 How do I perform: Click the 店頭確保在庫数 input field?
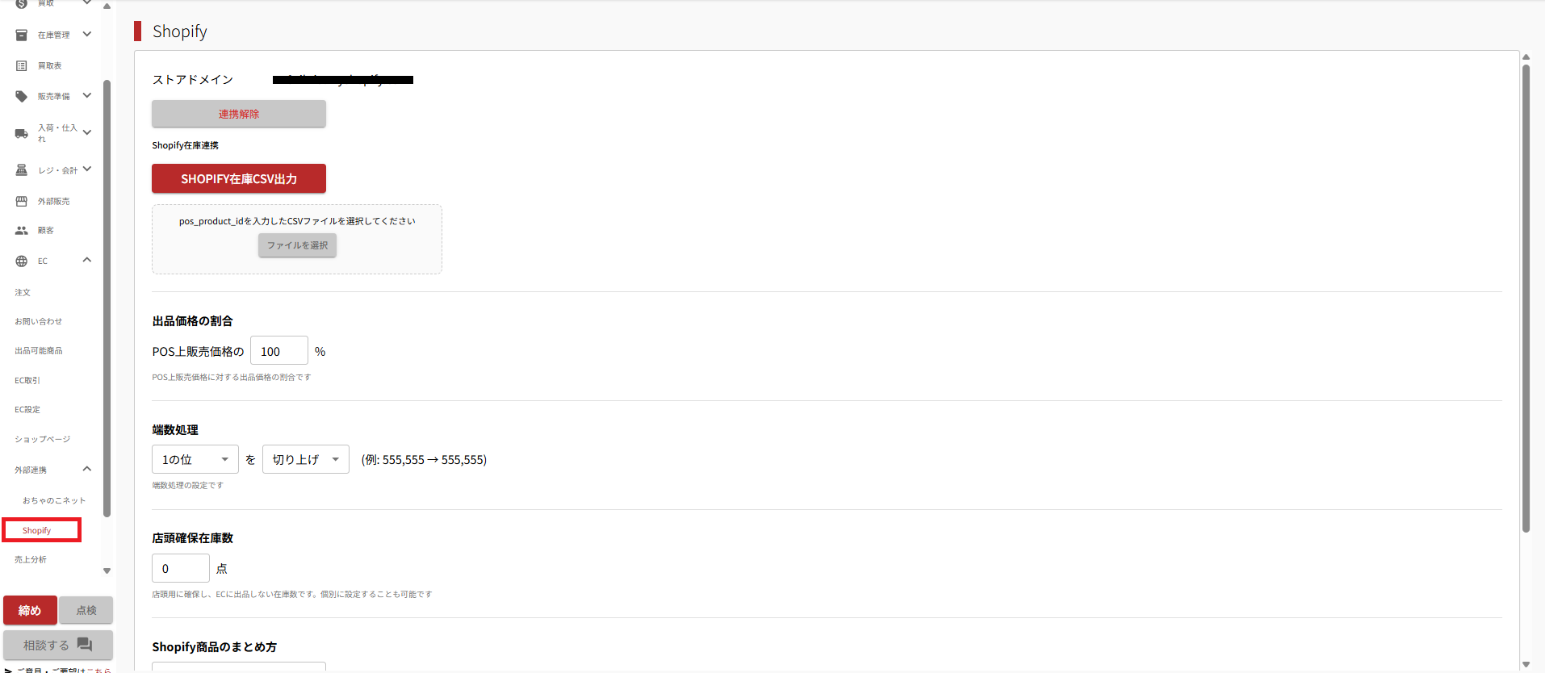click(x=181, y=568)
